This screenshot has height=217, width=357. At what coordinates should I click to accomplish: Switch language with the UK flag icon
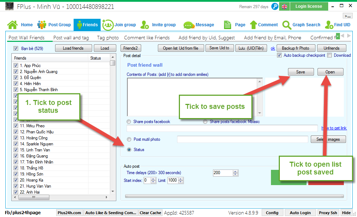(x=284, y=7)
